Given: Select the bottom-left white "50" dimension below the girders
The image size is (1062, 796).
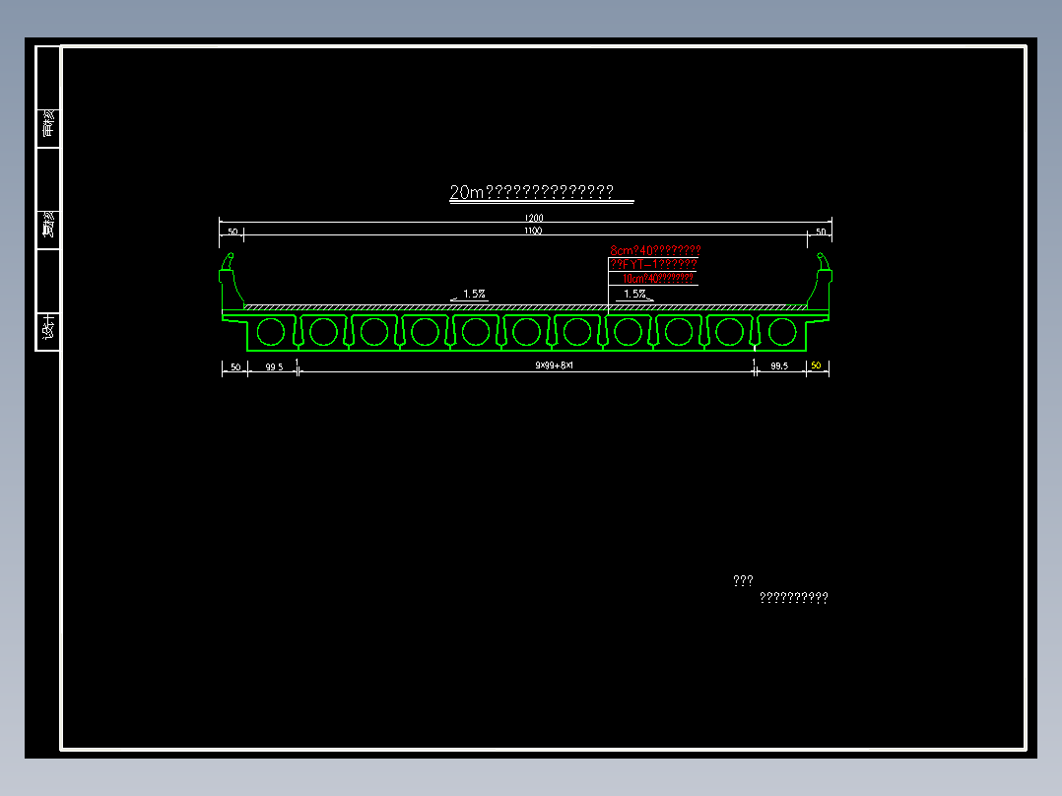Looking at the screenshot, I should coord(235,366).
